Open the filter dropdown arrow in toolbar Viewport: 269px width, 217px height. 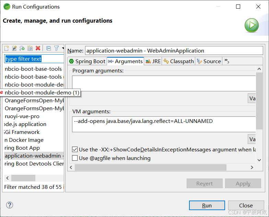click(x=63, y=48)
